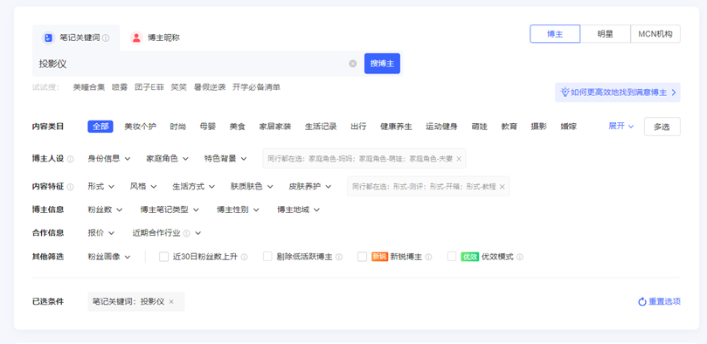The image size is (707, 344).
Task: Click info icon after 剔除低活跃博主
Action: [x=339, y=257]
